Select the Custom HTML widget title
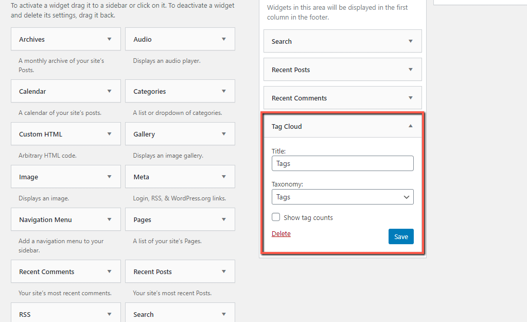Viewport: 527px width, 322px height. [41, 134]
